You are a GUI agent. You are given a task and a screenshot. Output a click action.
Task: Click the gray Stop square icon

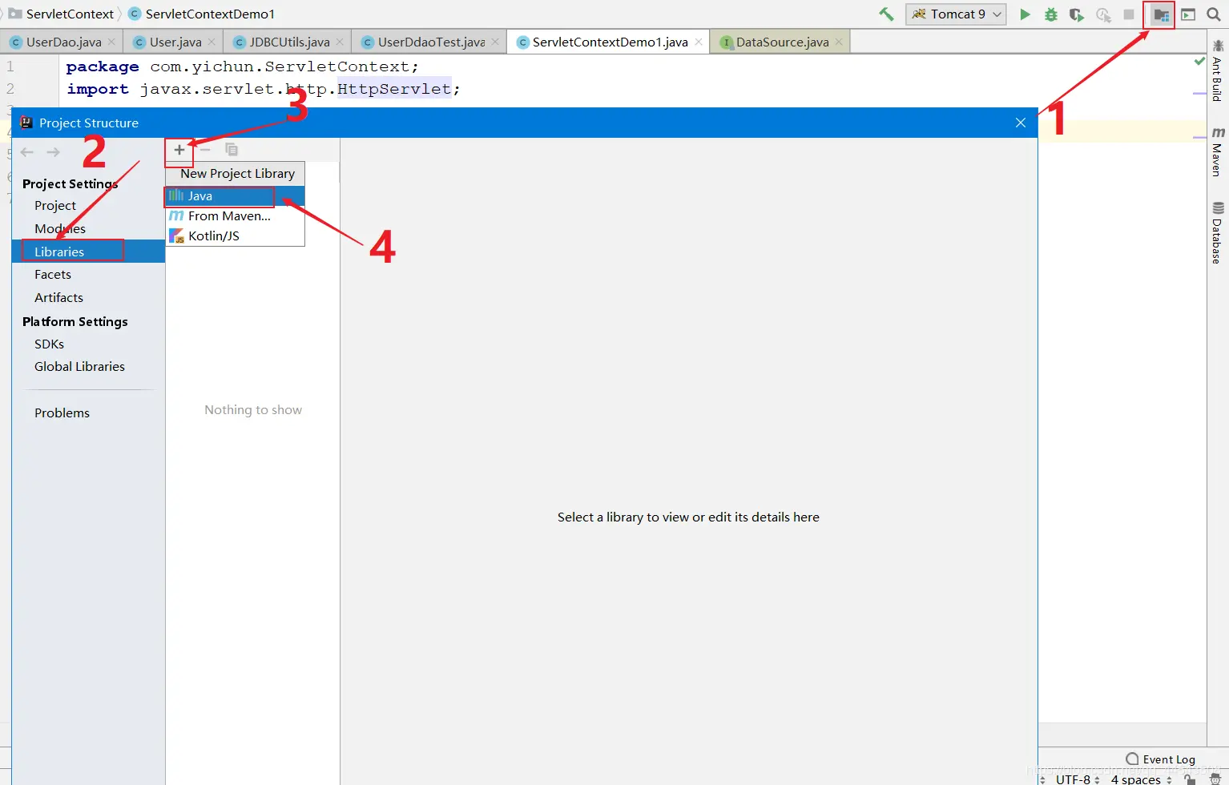[1129, 14]
